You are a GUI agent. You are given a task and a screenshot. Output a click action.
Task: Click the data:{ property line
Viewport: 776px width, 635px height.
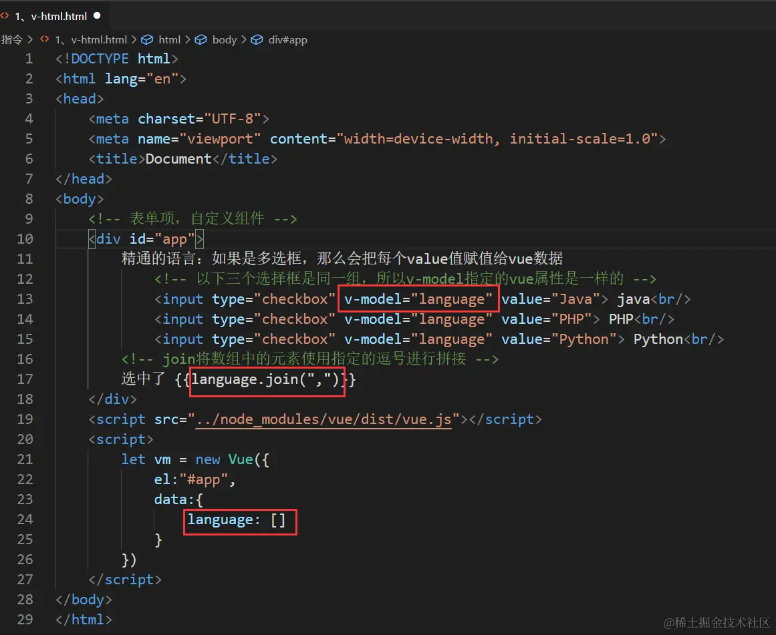pyautogui.click(x=178, y=499)
